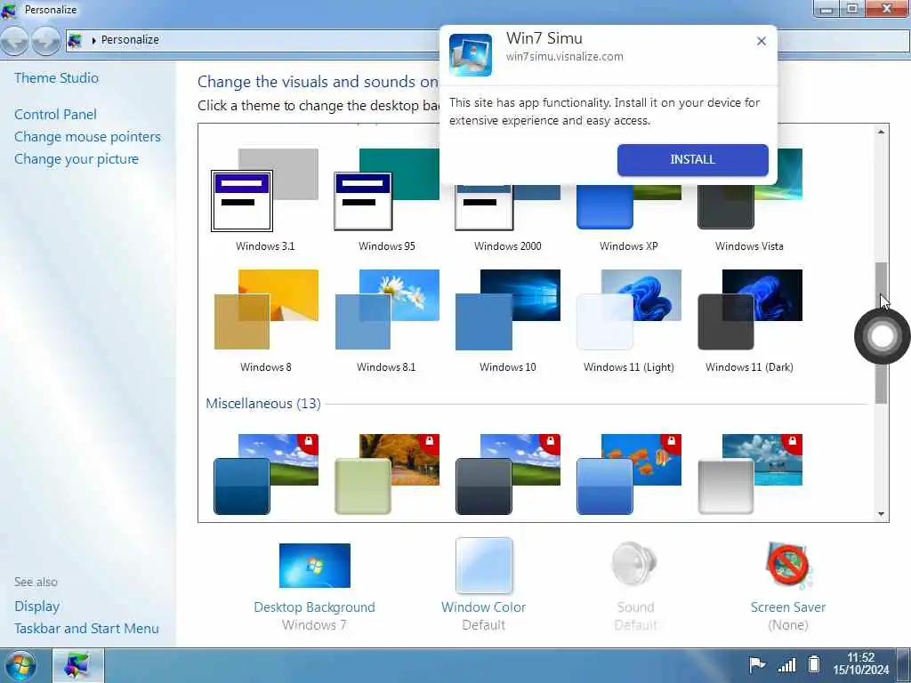Open the Control Panel link

[56, 115]
